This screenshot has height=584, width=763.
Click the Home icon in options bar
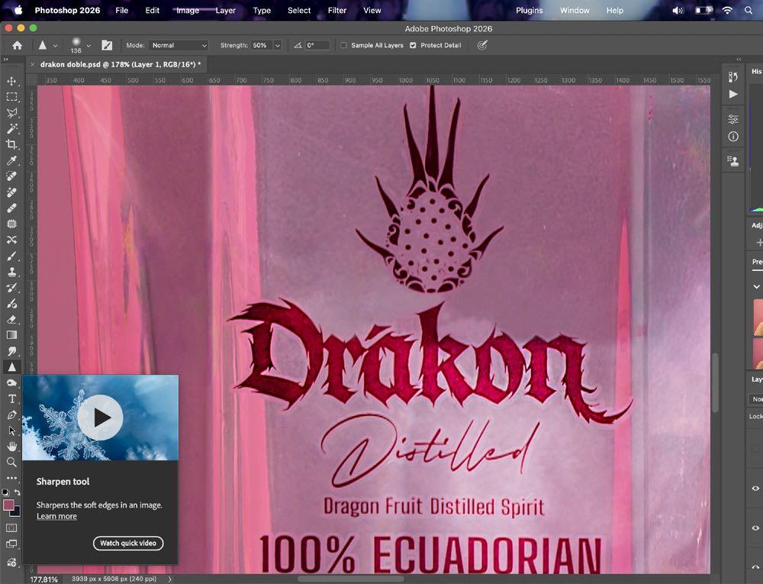click(17, 45)
